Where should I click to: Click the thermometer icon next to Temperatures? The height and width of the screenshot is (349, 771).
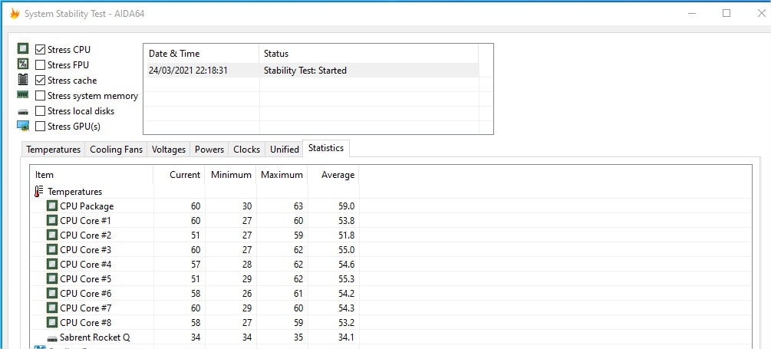[x=38, y=192]
